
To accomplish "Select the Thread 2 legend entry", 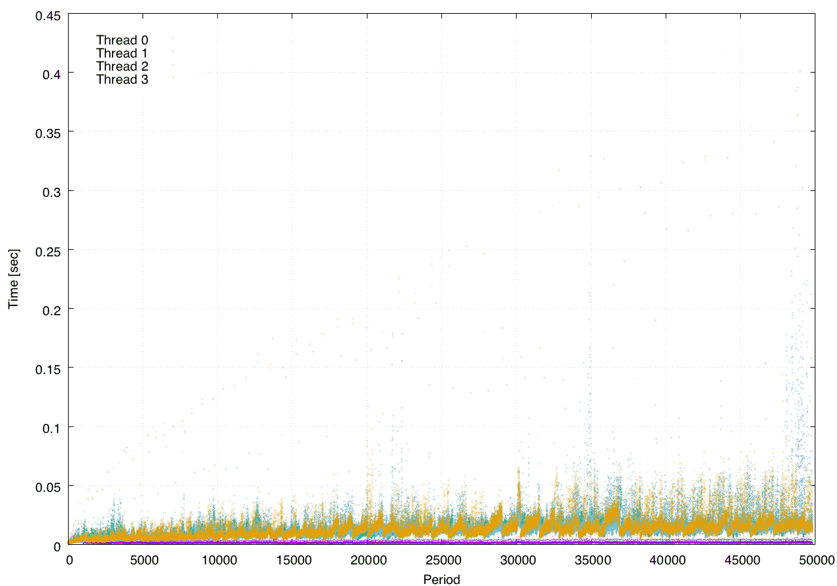I will tap(122, 67).
